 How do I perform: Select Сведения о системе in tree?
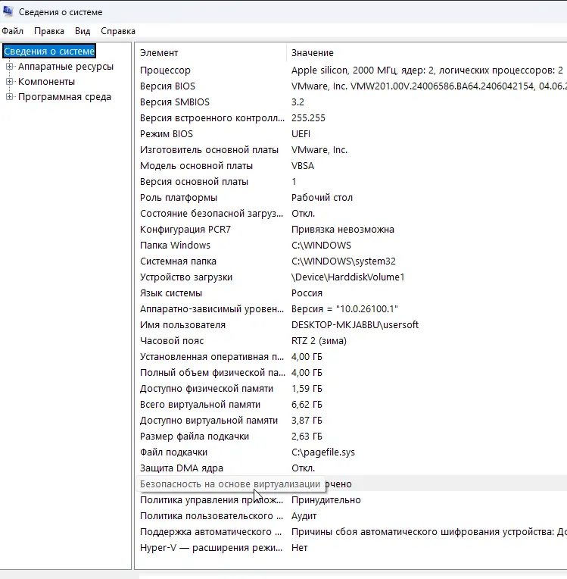point(50,52)
